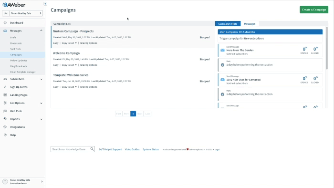Click the Create a Campaign button
This screenshot has height=188, width=334.
pos(314,10)
